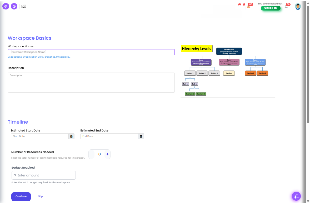Image resolution: width=310 pixels, height=203 pixels.
Task: Open the Estimated Start Date calendar picker
Action: [x=71, y=136]
